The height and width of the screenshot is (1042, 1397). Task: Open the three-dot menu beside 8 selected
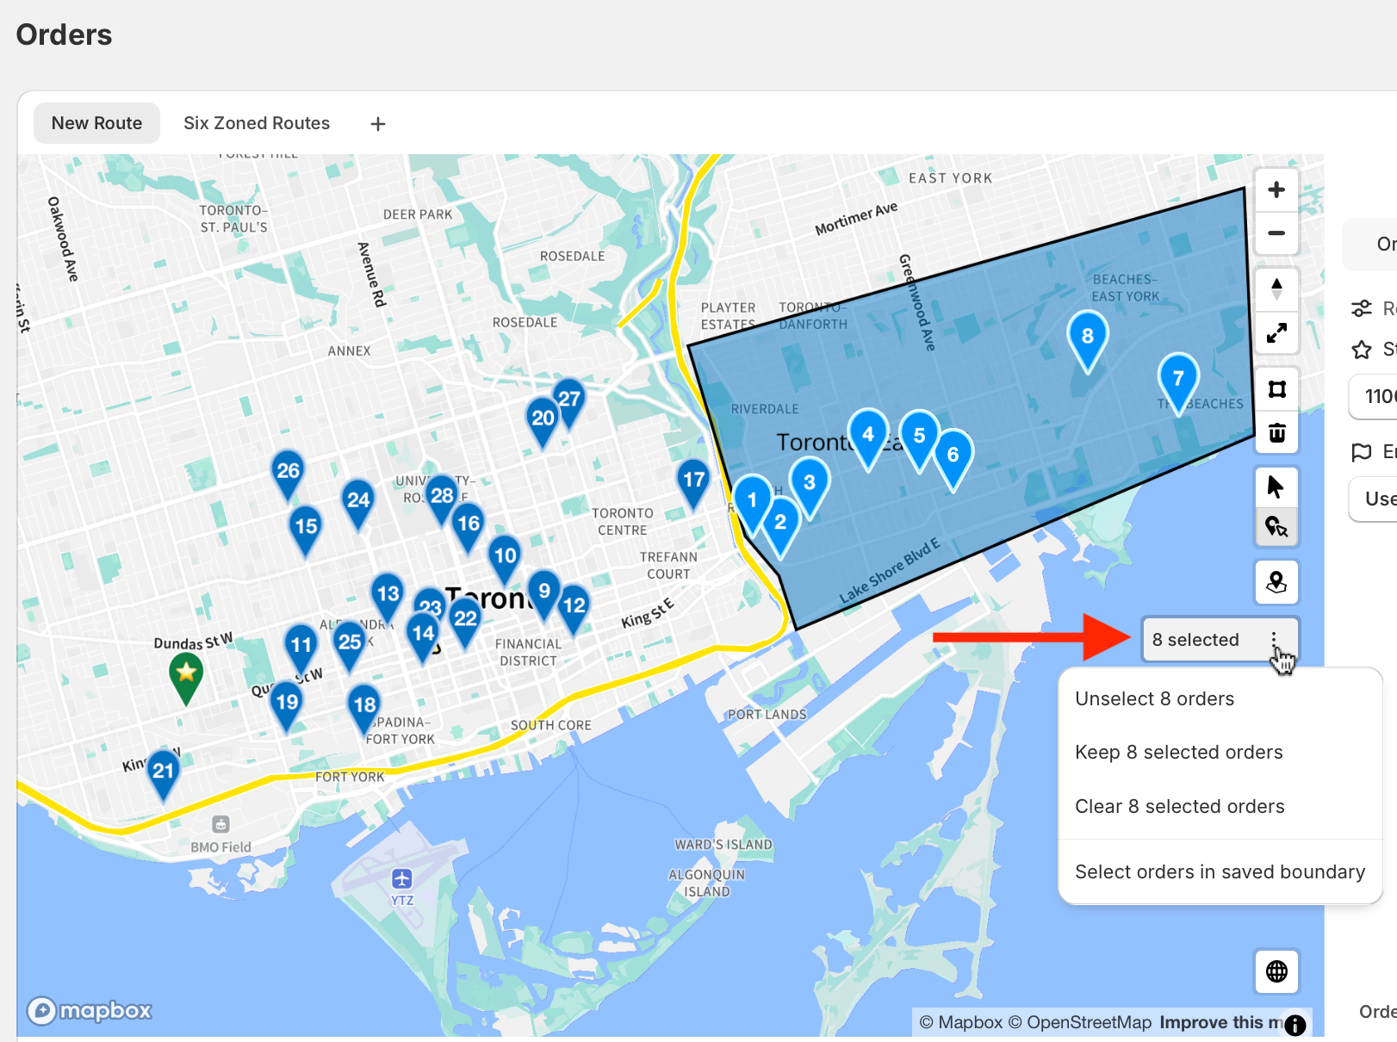click(x=1274, y=640)
